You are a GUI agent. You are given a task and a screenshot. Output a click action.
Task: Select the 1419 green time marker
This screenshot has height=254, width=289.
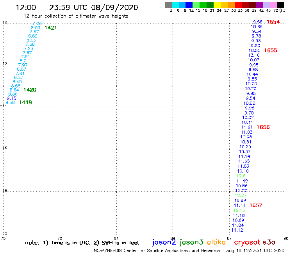(25, 102)
